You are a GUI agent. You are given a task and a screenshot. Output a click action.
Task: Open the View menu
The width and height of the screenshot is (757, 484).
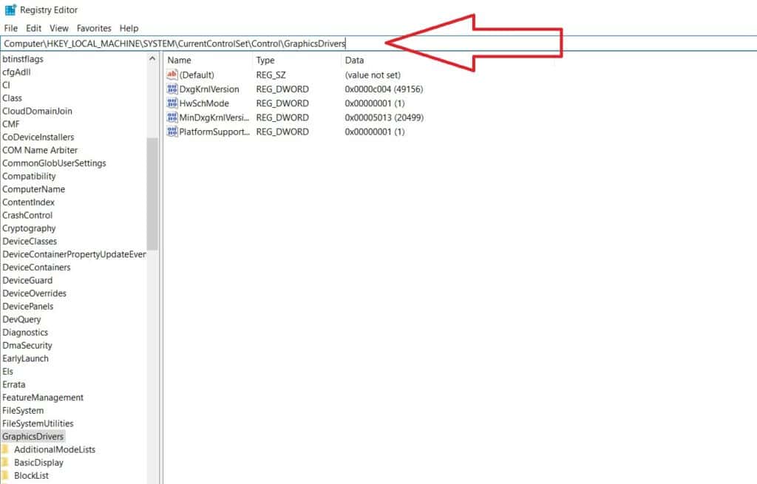pos(59,28)
